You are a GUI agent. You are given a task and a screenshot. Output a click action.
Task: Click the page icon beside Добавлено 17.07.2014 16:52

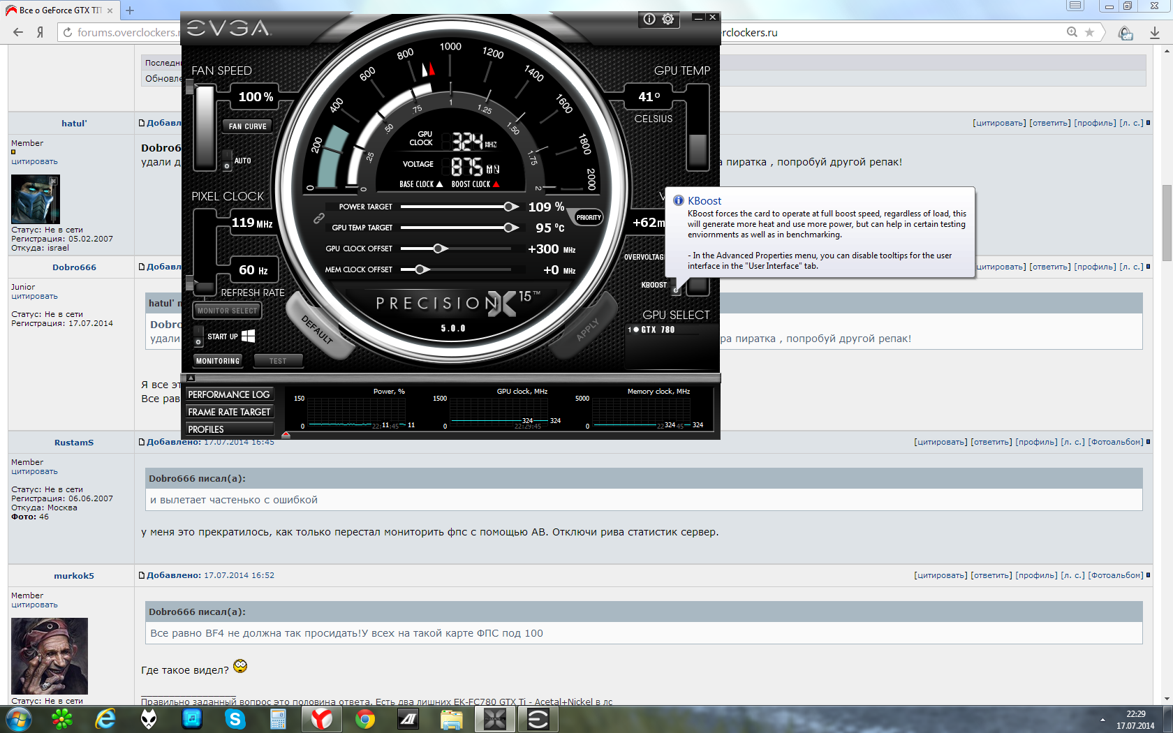pyautogui.click(x=142, y=575)
